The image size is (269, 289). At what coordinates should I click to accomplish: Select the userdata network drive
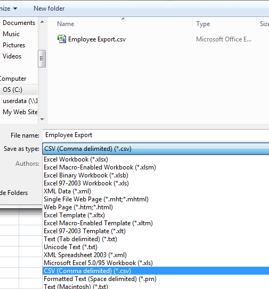point(20,101)
